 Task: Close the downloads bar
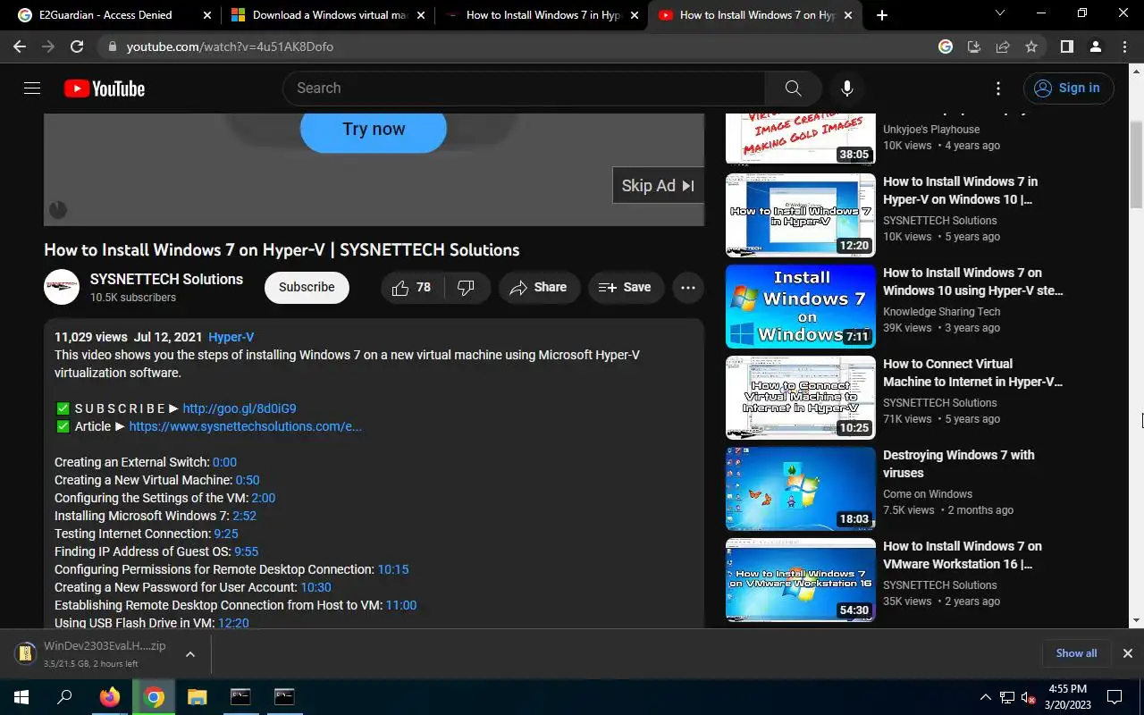click(1127, 653)
